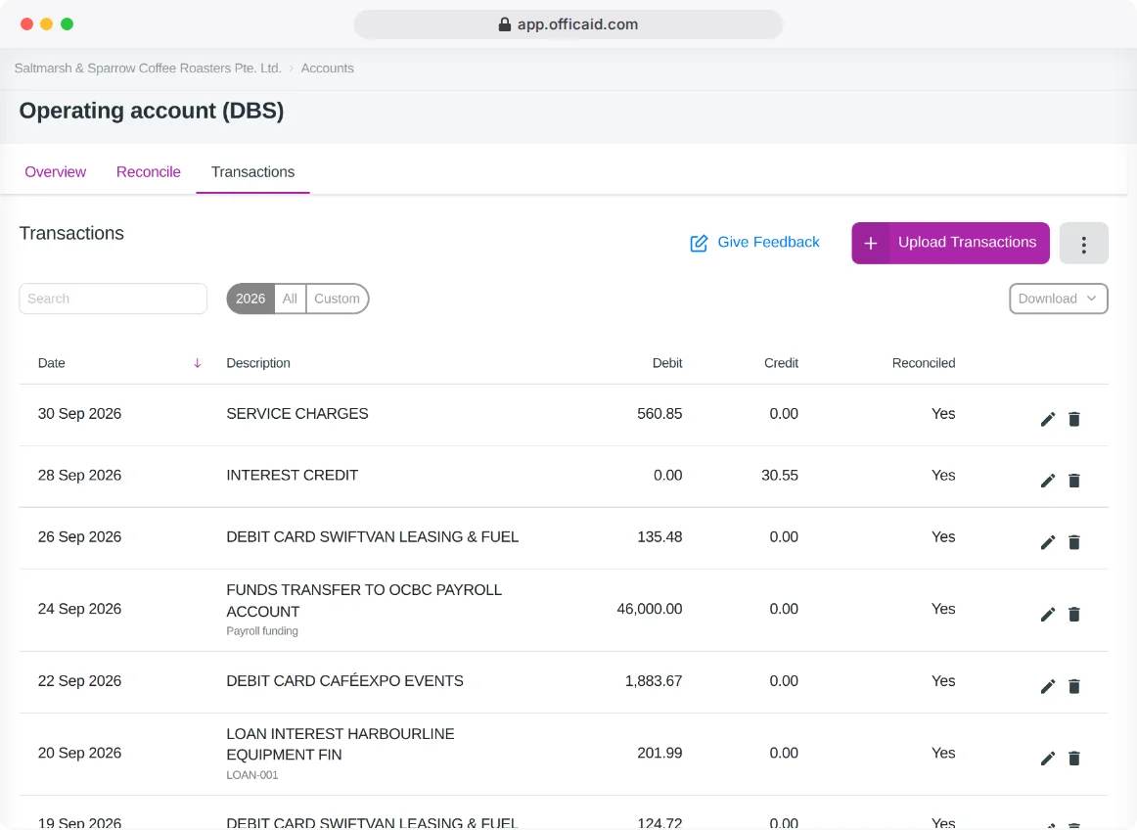Image resolution: width=1137 pixels, height=830 pixels.
Task: Click DEBIT CARD CAFÉEXPO EVENTS description
Action: pos(344,681)
